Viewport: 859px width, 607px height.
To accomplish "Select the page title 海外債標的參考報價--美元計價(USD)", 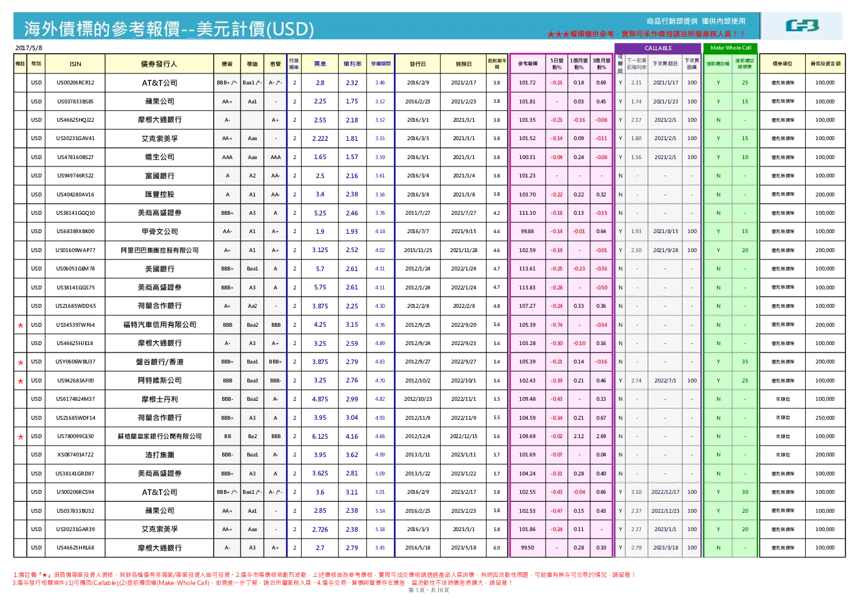I will pyautogui.click(x=169, y=29).
